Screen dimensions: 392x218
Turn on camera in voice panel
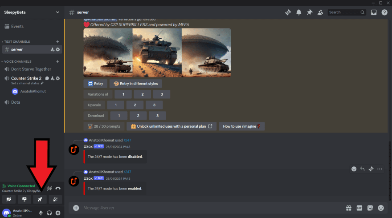(9, 199)
